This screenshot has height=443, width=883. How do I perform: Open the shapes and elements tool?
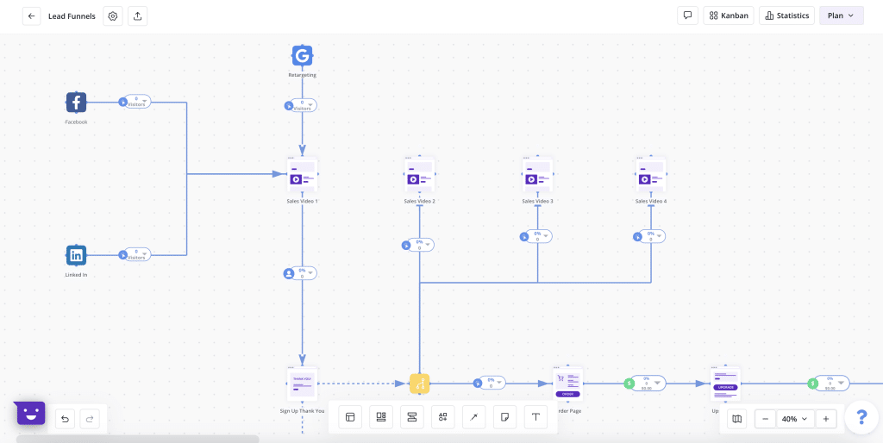(442, 417)
